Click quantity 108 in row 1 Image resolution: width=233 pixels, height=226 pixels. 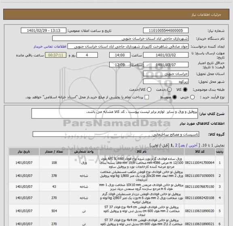[54, 163]
